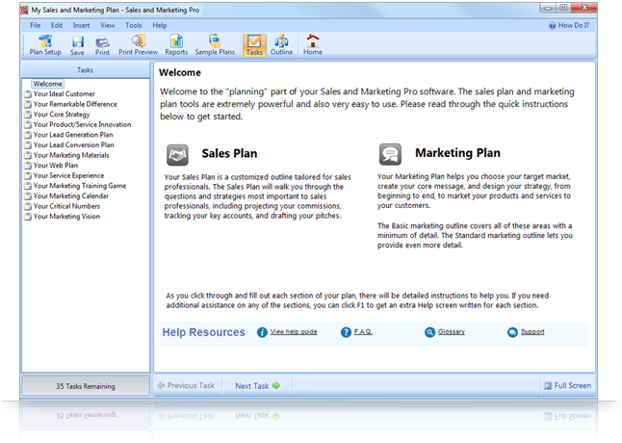Click the clipboard icon for Your Ideal Customer
Screen dimensions: 622x443
(28, 94)
